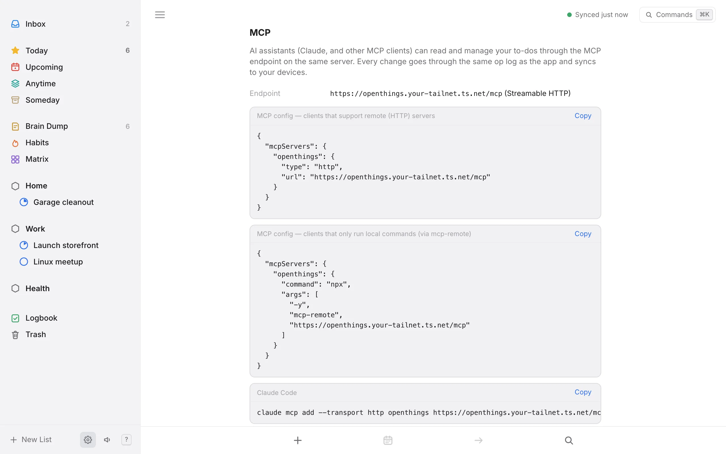Viewport: 726px width, 454px height.
Task: Open the Inbox list
Action: click(70, 24)
